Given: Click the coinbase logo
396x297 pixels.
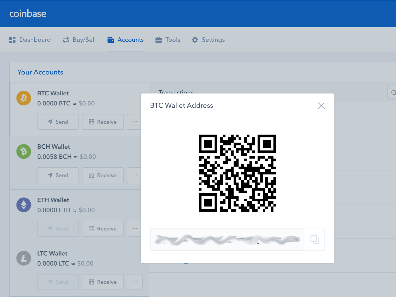Looking at the screenshot, I should (28, 14).
